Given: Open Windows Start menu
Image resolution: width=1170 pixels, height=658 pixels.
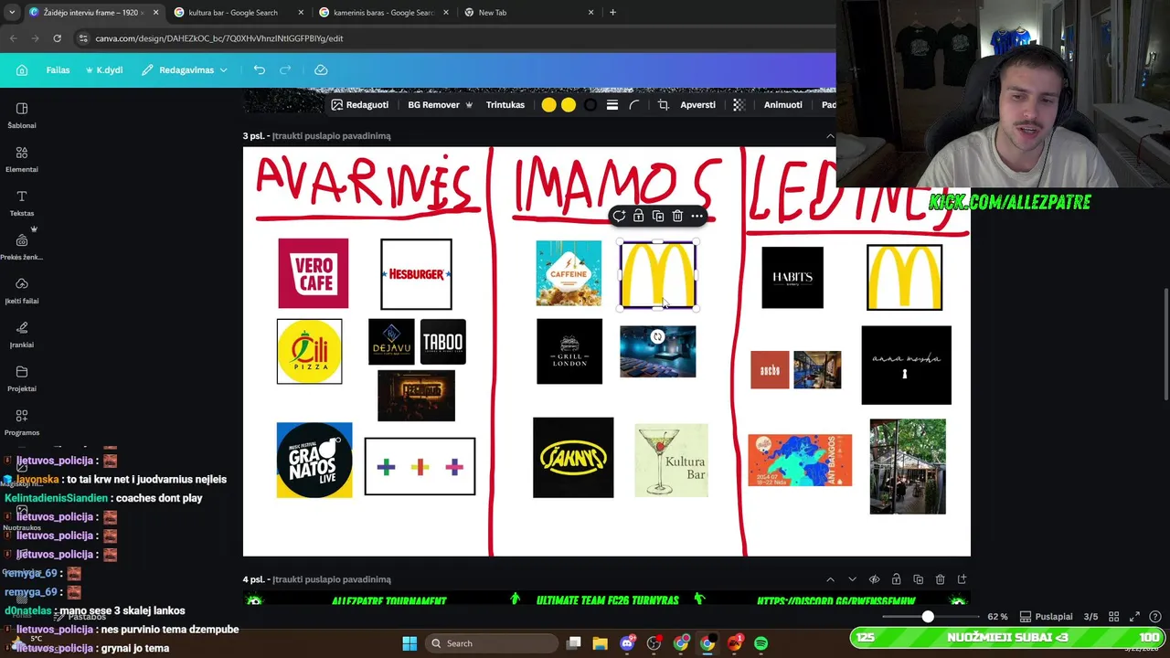Looking at the screenshot, I should pyautogui.click(x=409, y=643).
